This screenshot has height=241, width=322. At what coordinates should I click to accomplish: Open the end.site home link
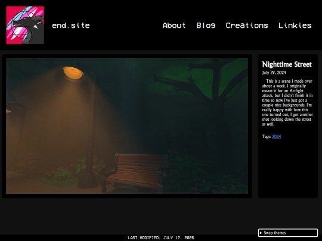(x=71, y=26)
